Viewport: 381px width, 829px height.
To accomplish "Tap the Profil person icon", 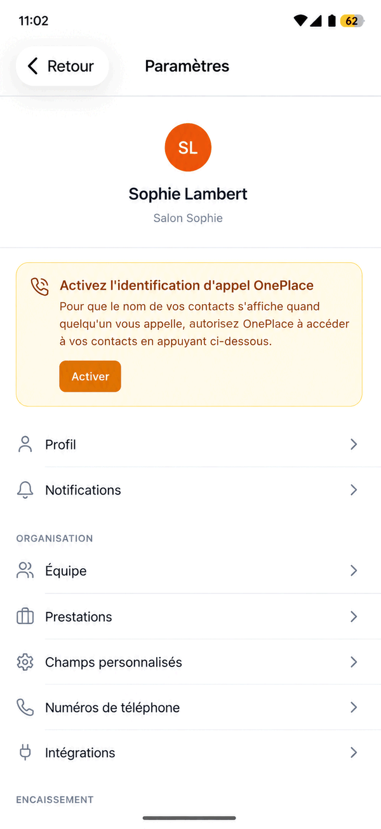I will pyautogui.click(x=25, y=444).
